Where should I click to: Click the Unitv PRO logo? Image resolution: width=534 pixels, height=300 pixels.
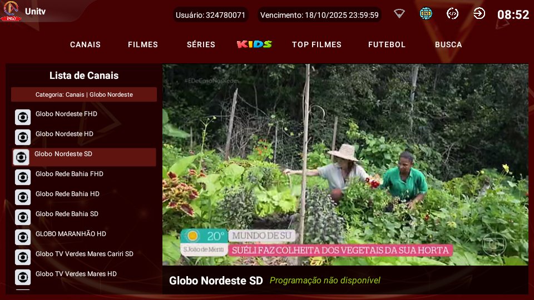pos(11,11)
